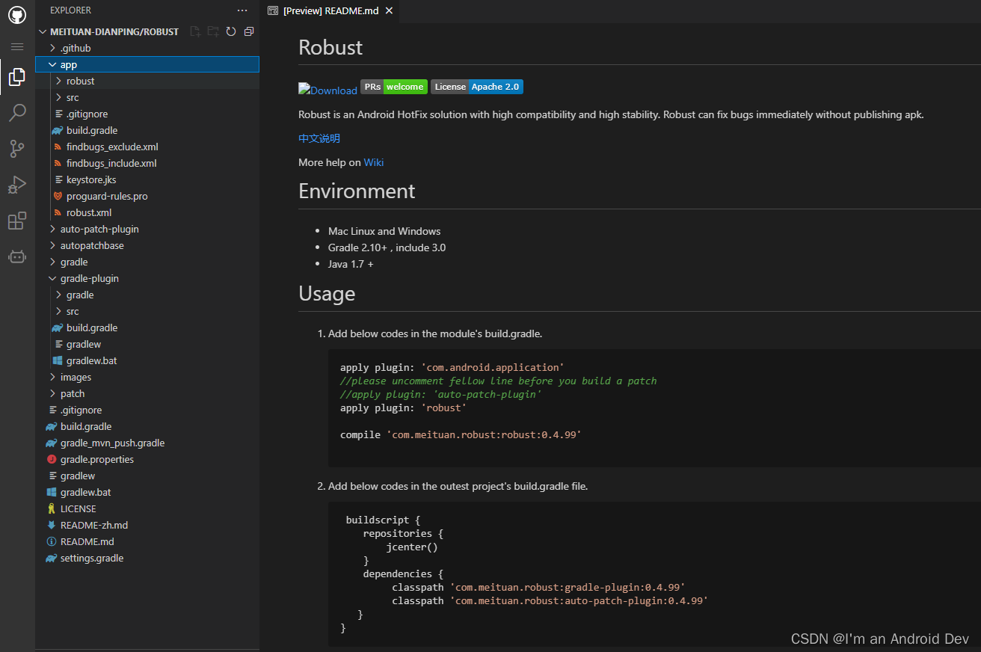
Task: Select the [Preview] README.md tab
Action: coord(330,10)
